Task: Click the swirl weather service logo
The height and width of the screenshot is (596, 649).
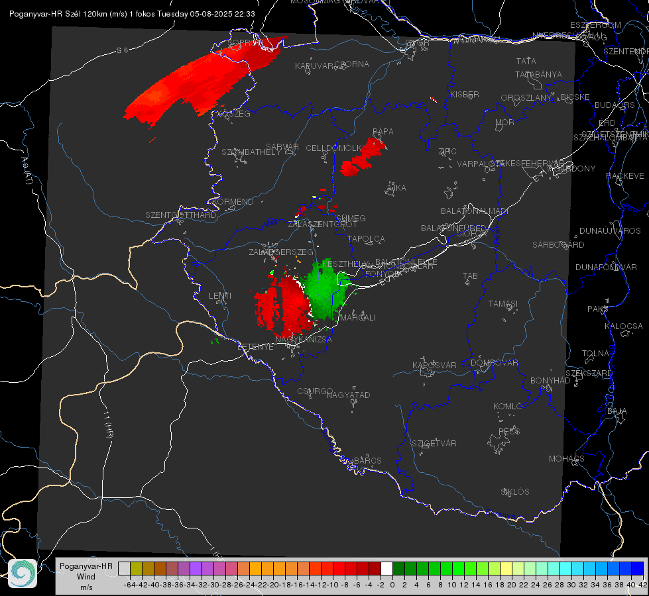Action: click(x=23, y=573)
